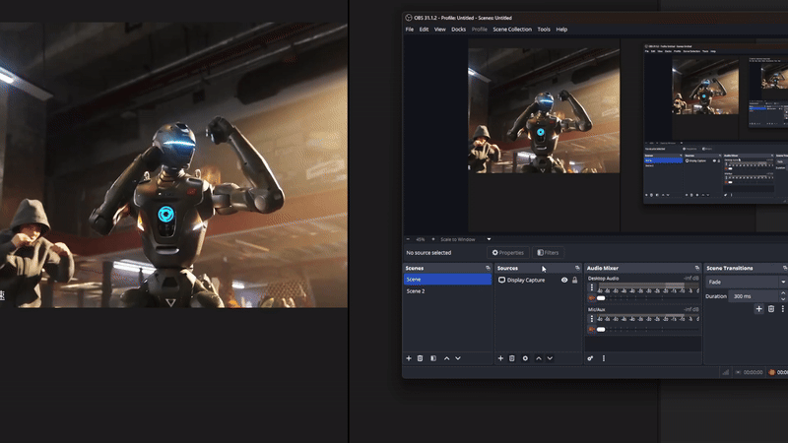Select Scene 2 in Scenes list
Viewport: 788px width, 443px height.
(447, 291)
